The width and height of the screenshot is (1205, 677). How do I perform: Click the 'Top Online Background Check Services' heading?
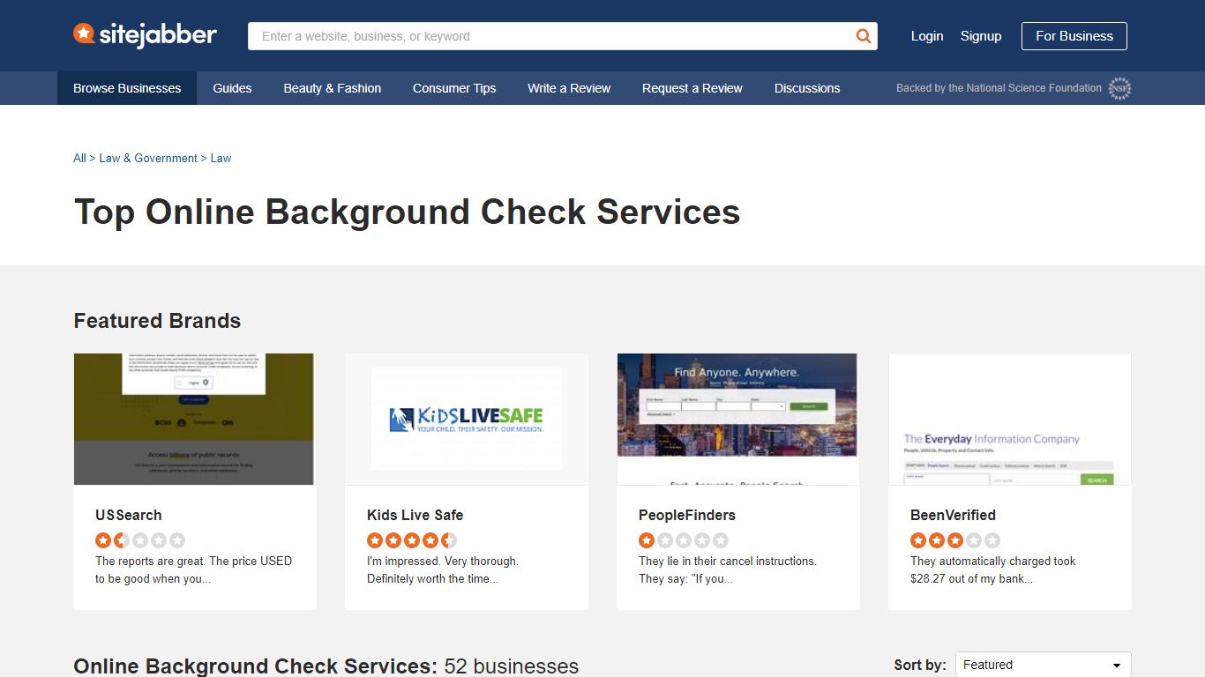408,212
